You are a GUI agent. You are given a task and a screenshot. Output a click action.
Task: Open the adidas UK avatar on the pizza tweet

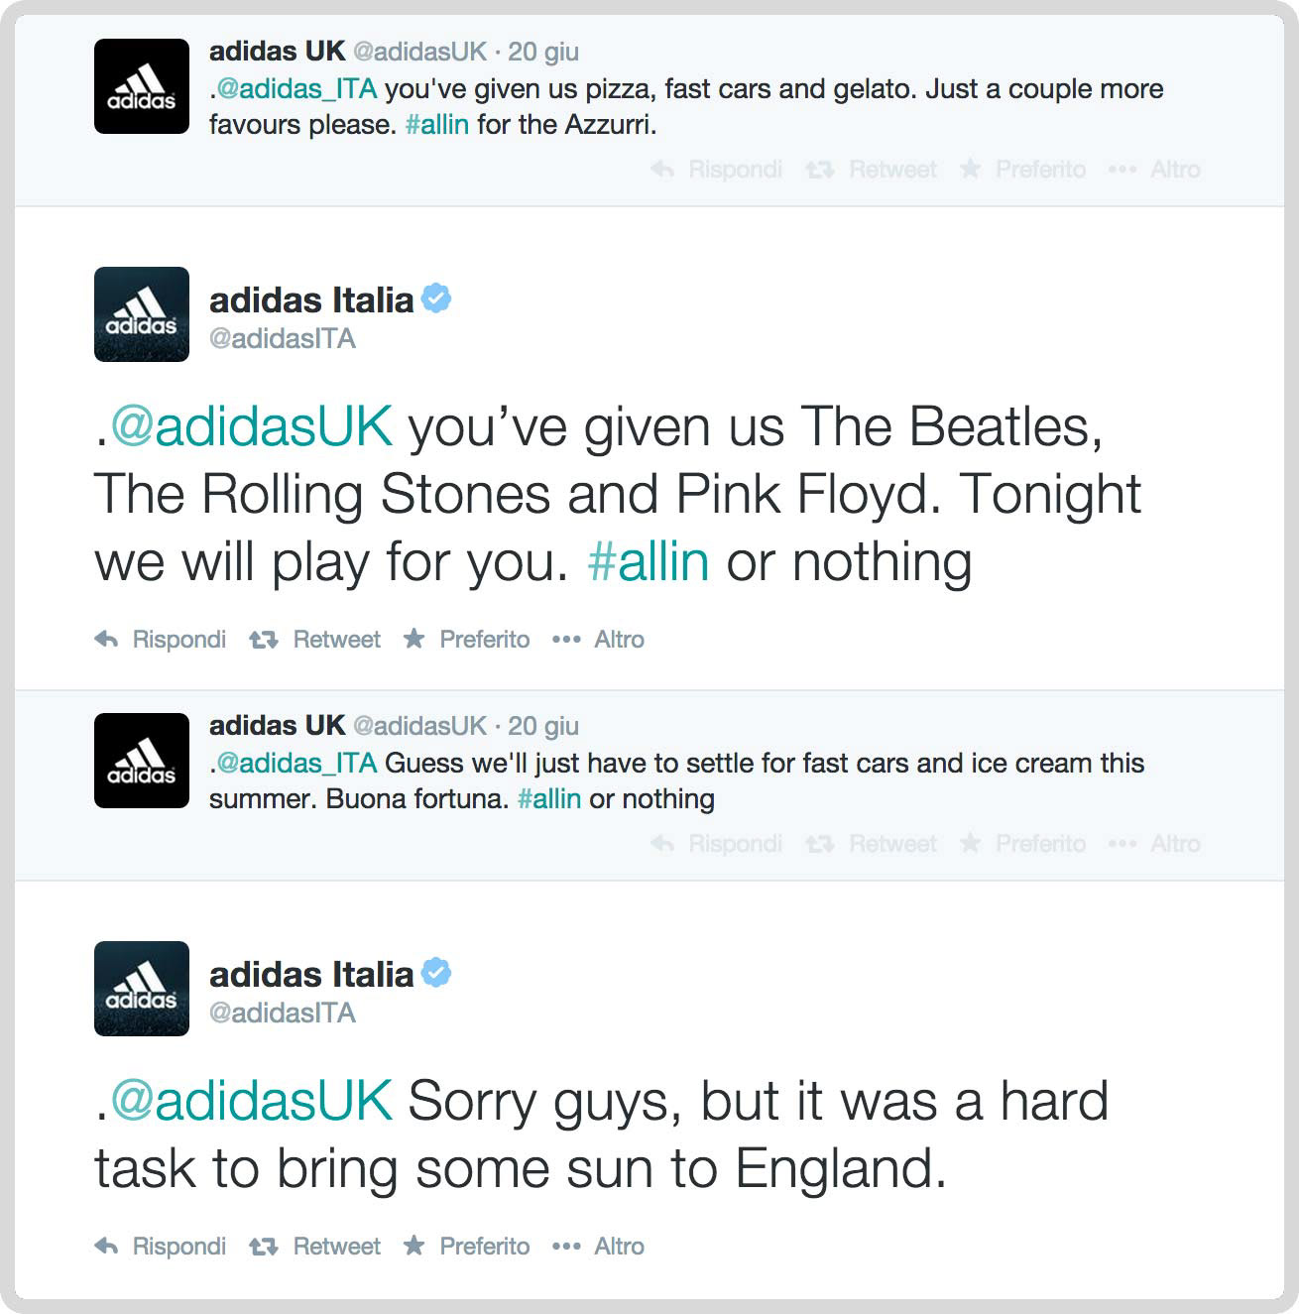click(x=142, y=86)
